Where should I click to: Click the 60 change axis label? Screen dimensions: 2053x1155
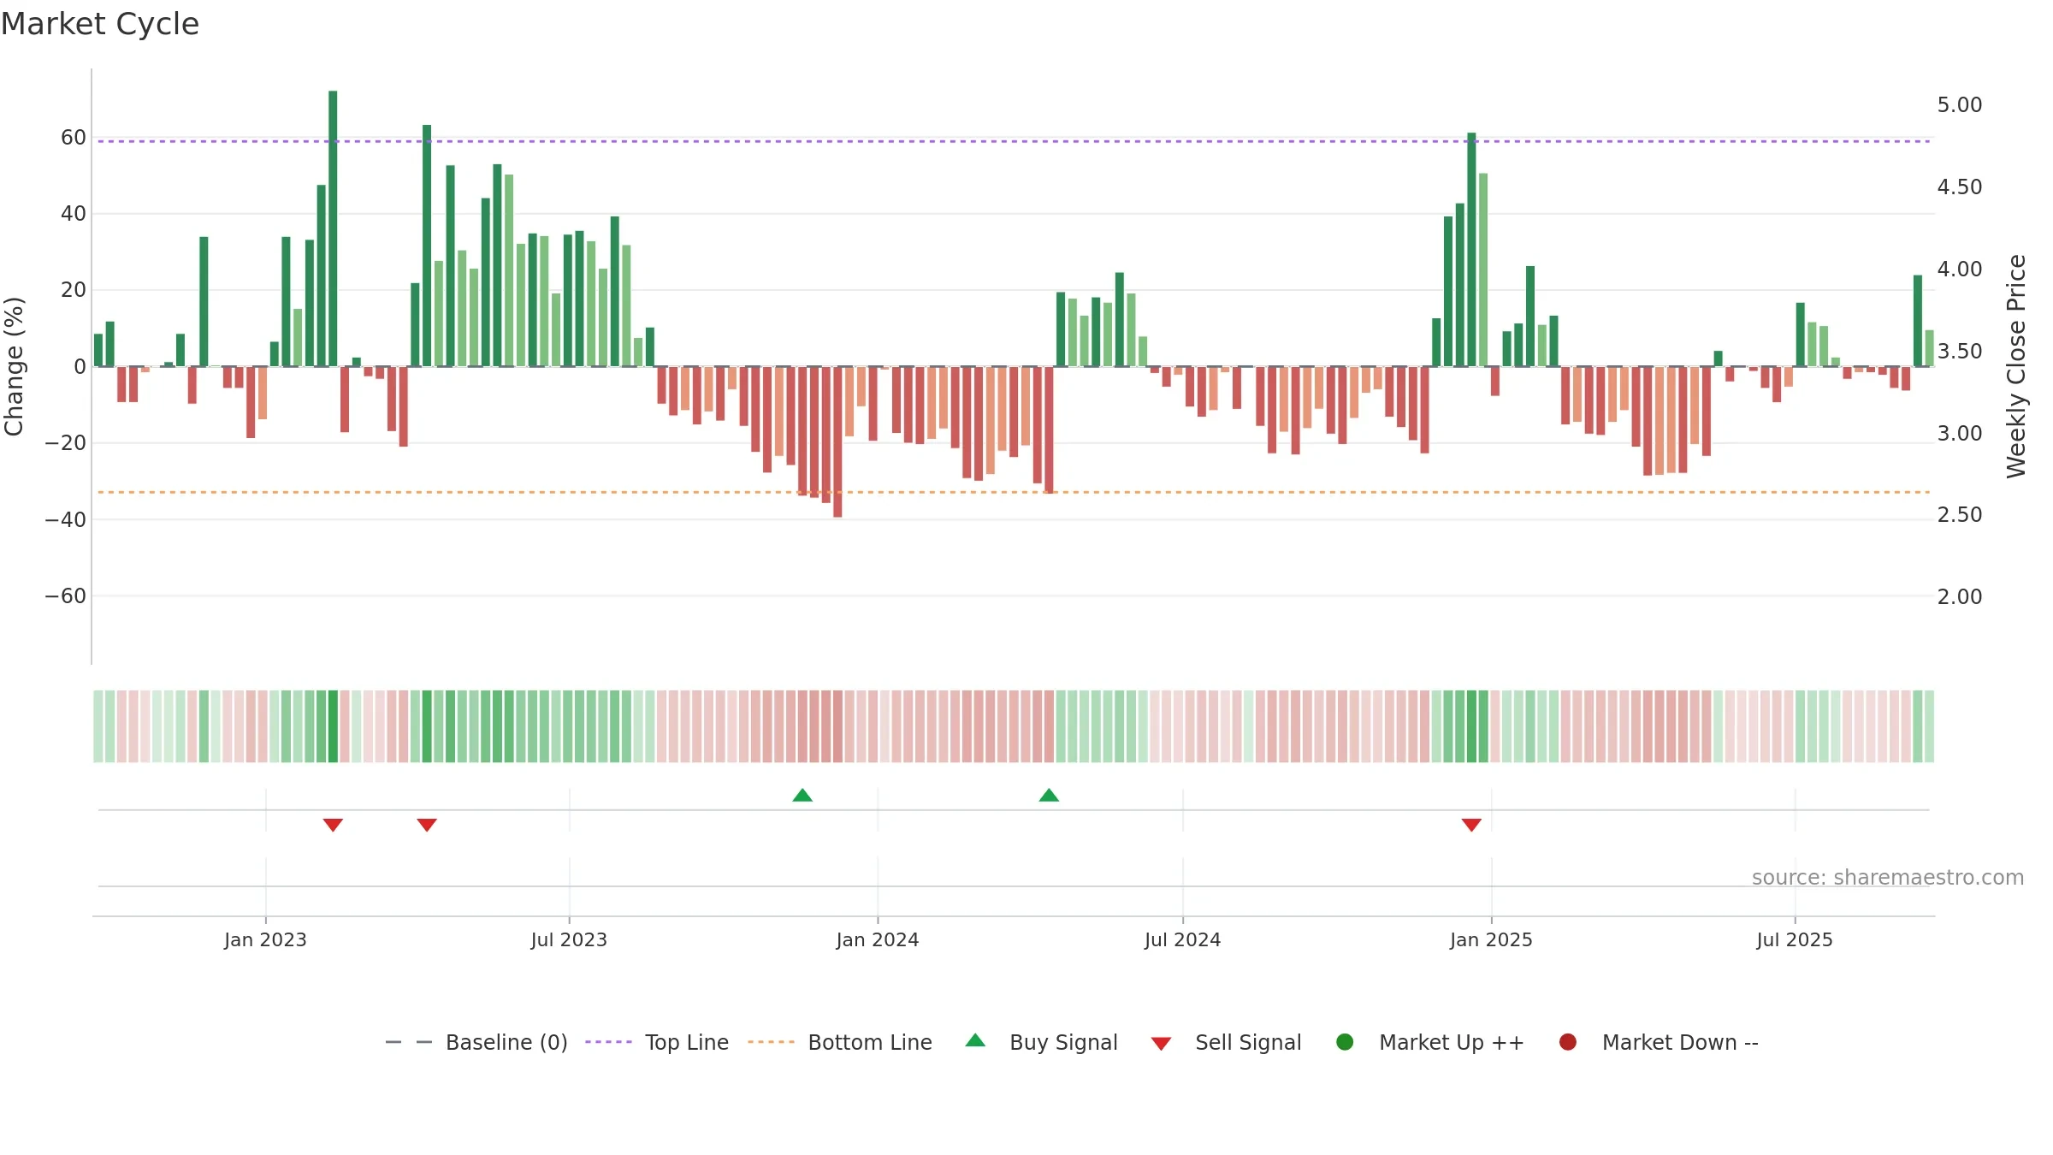click(x=74, y=138)
